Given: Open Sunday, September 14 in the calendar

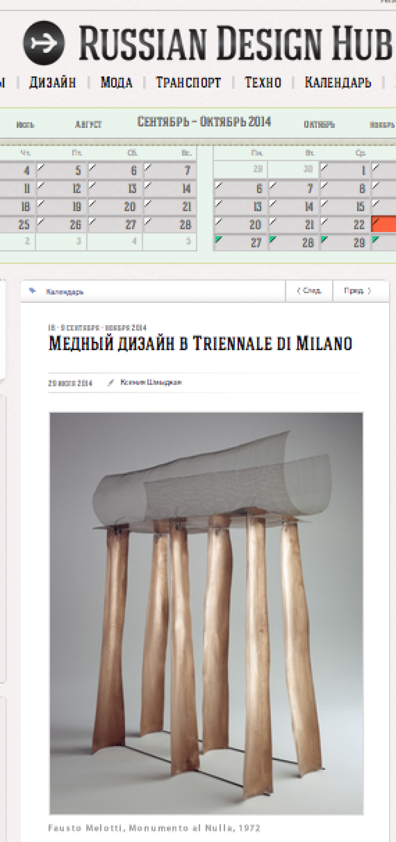Looking at the screenshot, I should coord(170,188).
